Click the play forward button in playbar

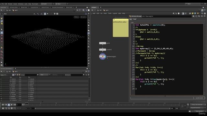pos(12,105)
